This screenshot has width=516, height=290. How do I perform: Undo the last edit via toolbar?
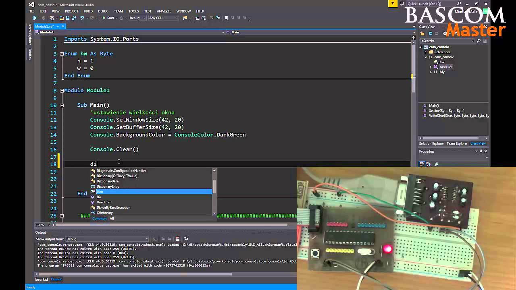click(x=82, y=18)
